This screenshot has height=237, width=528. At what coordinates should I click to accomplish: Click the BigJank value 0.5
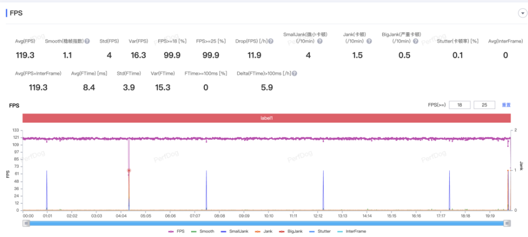pos(404,55)
